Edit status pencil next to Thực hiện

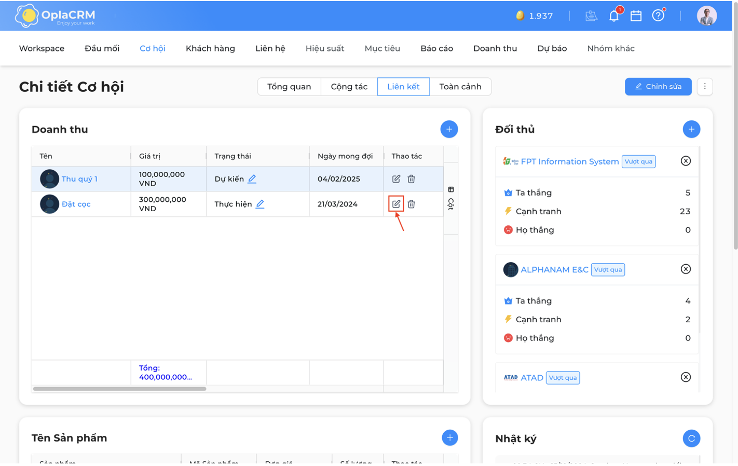pos(260,204)
